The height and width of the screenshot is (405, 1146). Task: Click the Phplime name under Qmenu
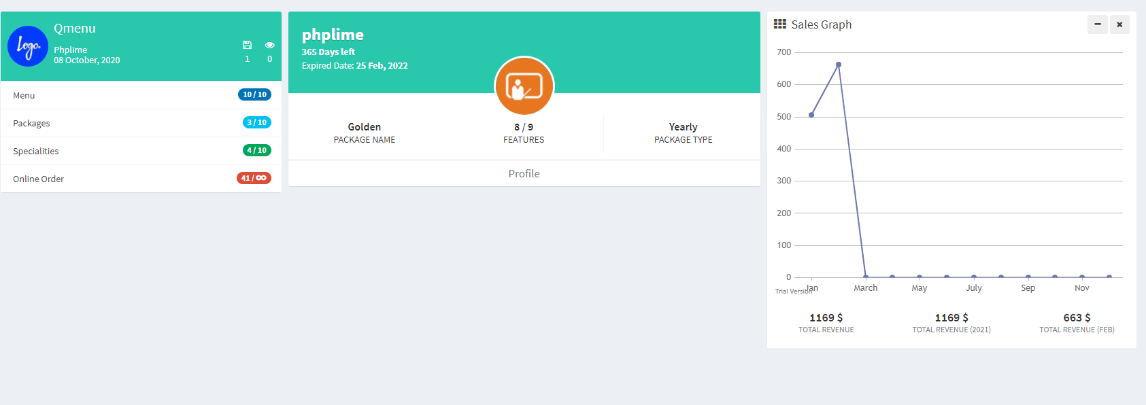(x=71, y=50)
